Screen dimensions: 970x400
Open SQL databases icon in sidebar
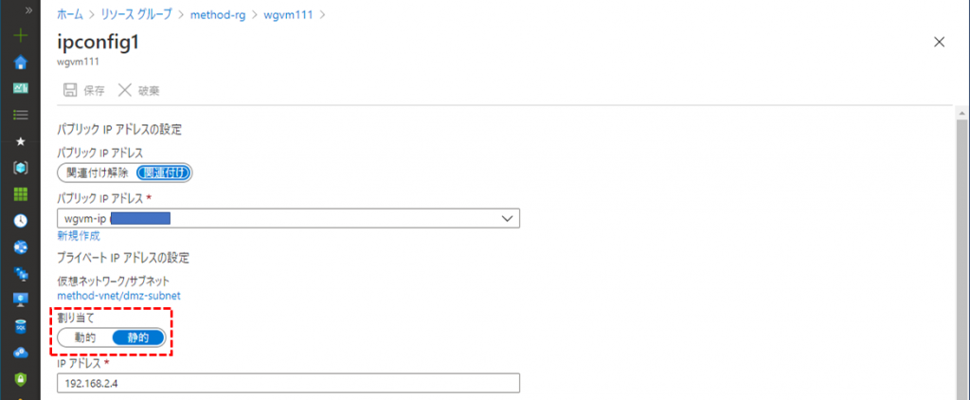pyautogui.click(x=21, y=326)
